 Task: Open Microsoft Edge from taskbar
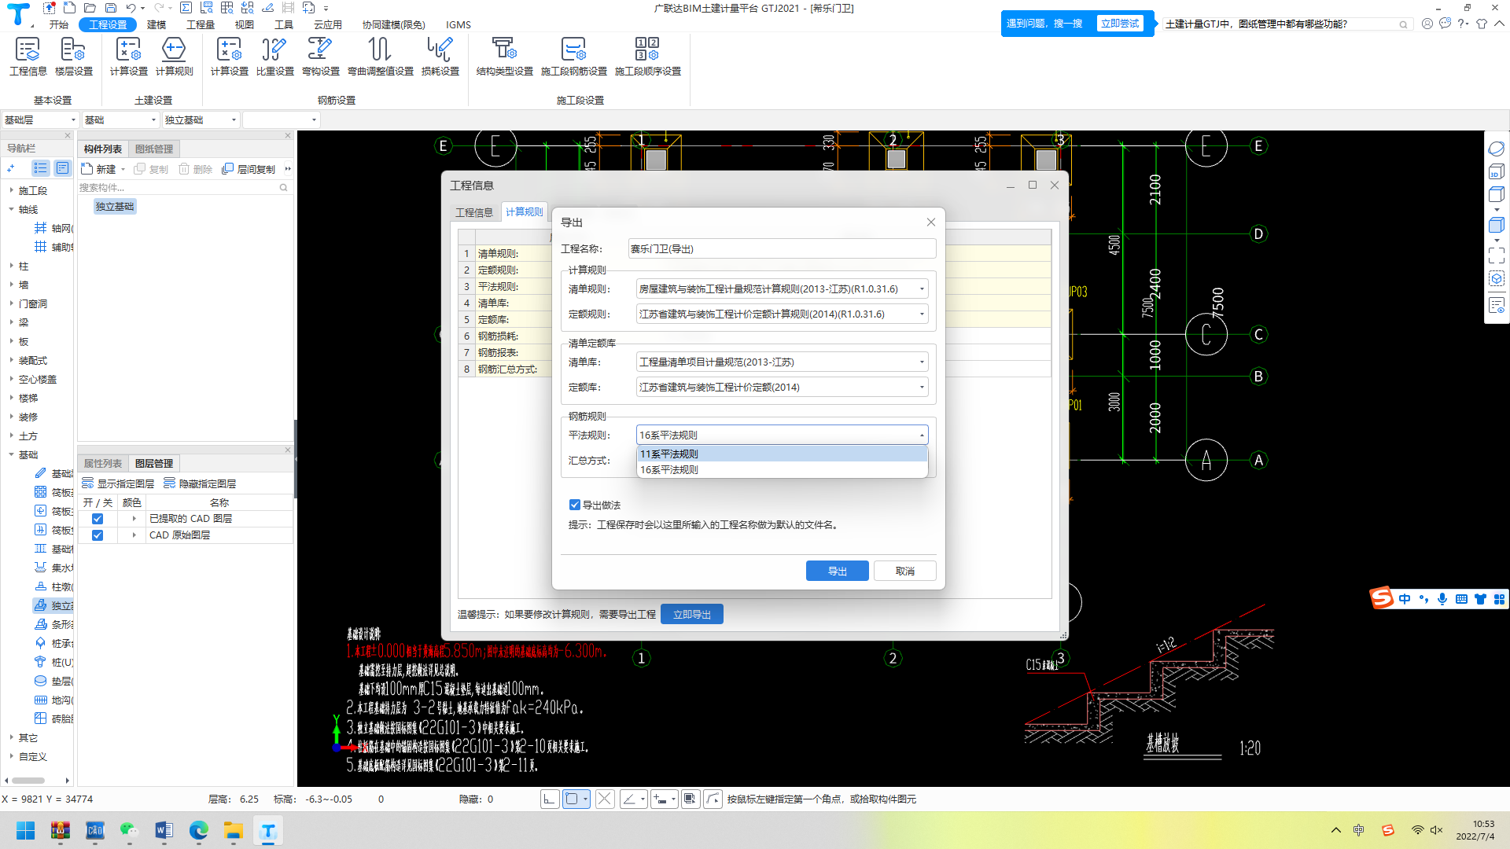[198, 830]
